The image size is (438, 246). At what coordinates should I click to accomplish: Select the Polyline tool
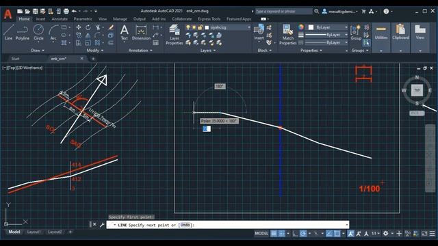(23, 32)
